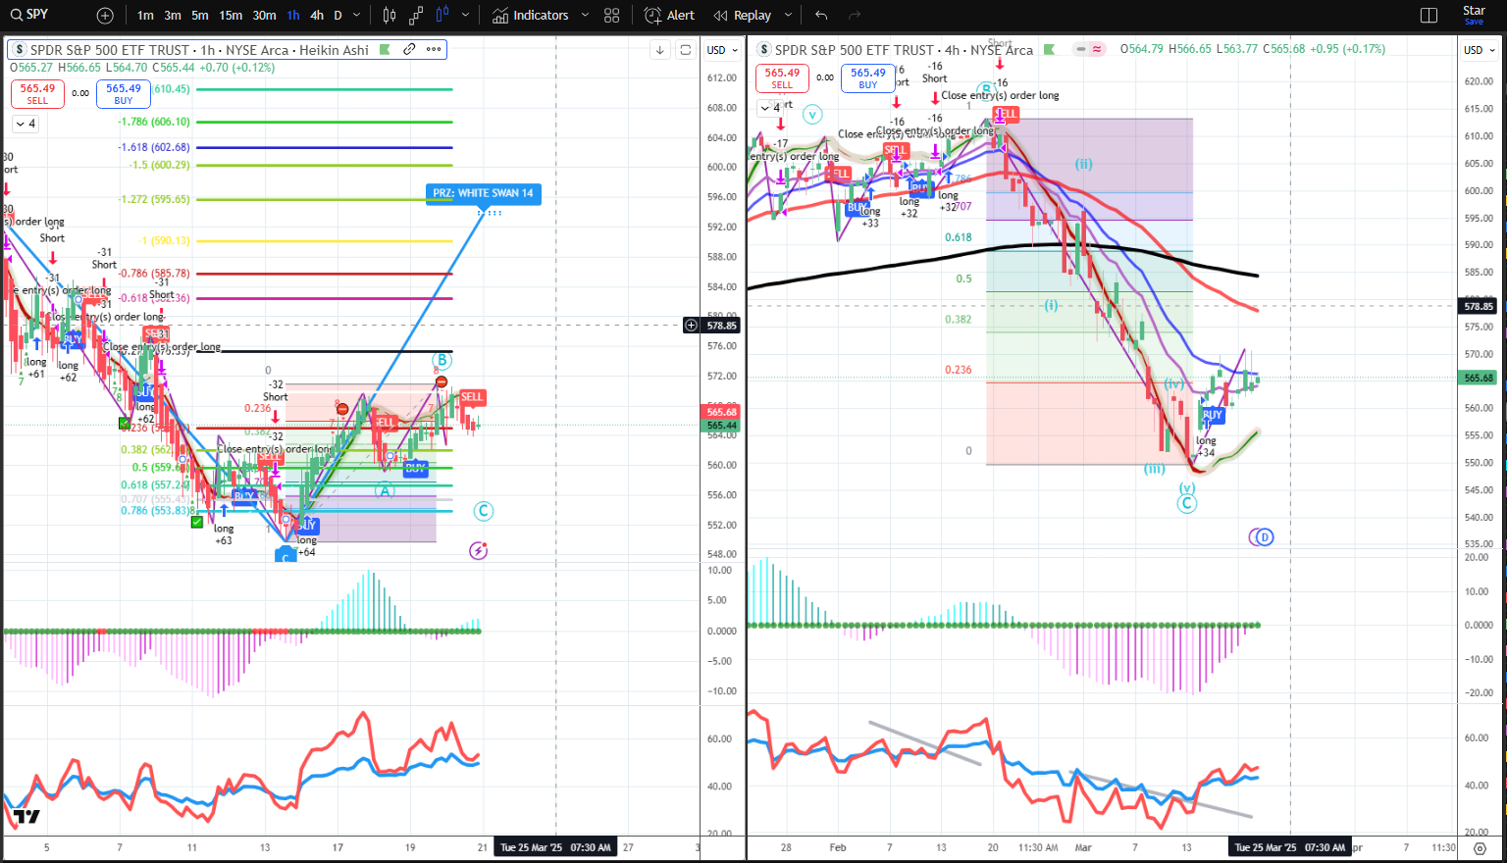Viewport: 1507px width, 863px height.
Task: Choose the candlestick chart type icon
Action: pos(390,16)
